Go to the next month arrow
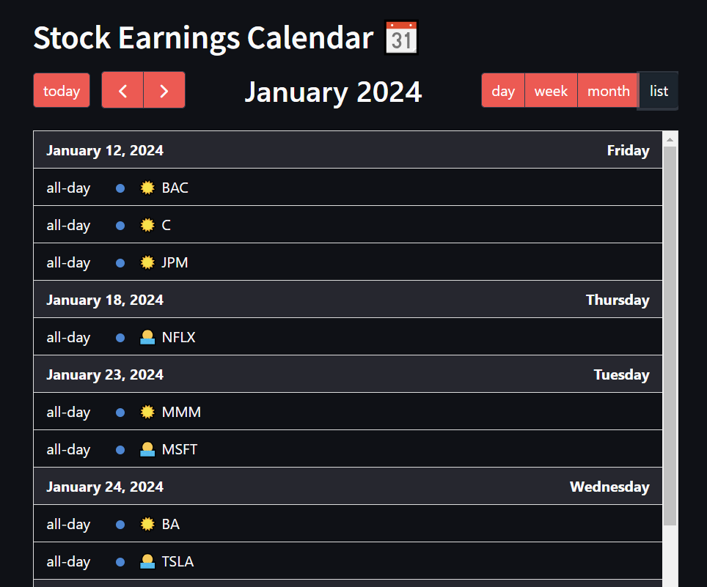 [x=164, y=91]
